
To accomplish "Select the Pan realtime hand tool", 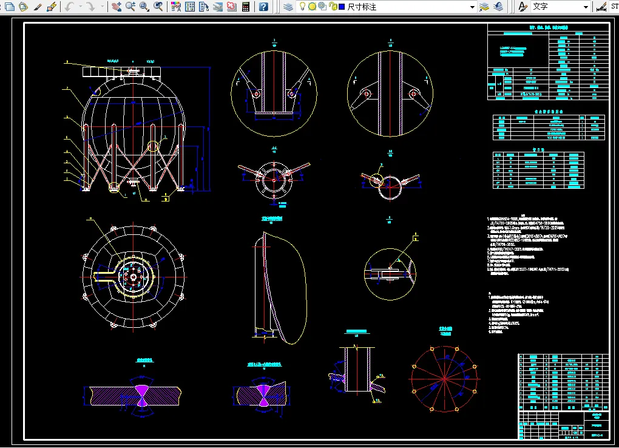I will click(116, 7).
